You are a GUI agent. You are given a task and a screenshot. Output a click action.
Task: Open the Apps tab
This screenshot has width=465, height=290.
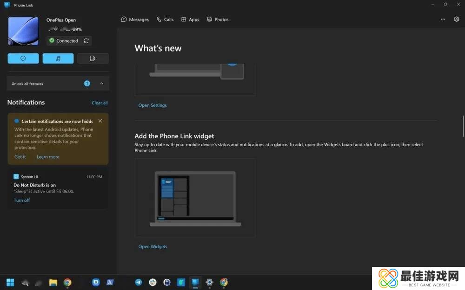tap(190, 19)
